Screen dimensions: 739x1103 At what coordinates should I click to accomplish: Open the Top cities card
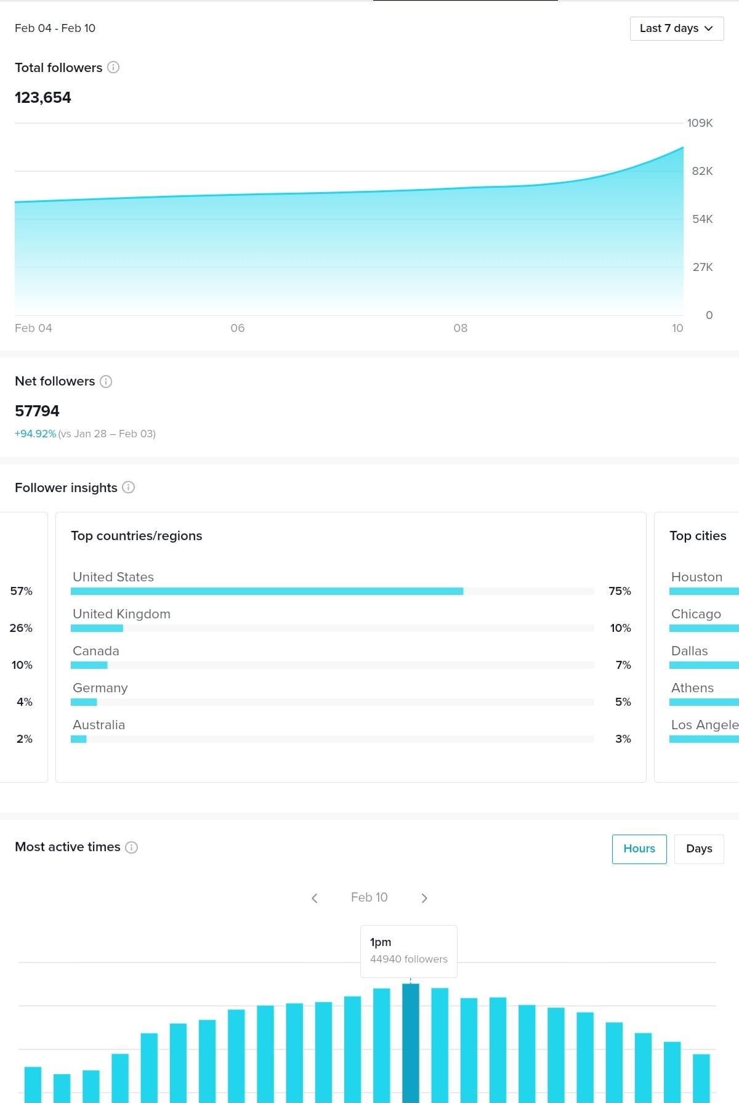pyautogui.click(x=697, y=647)
